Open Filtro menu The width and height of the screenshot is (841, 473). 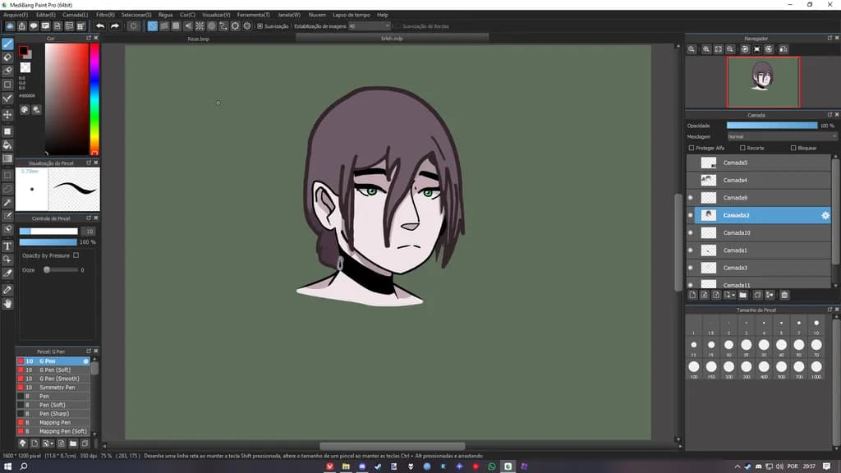tap(105, 15)
